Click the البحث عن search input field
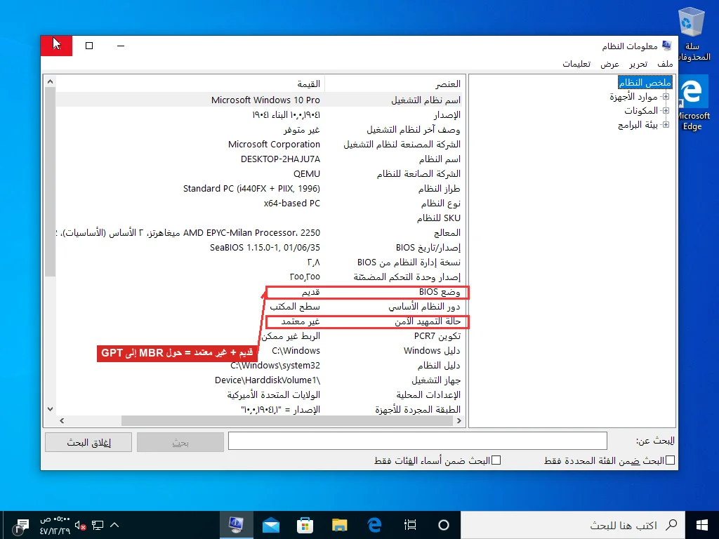Viewport: 719px width, 539px height. tap(417, 441)
